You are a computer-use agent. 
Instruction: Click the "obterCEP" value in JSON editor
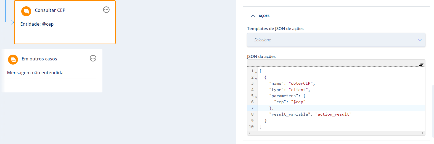coord(301,83)
